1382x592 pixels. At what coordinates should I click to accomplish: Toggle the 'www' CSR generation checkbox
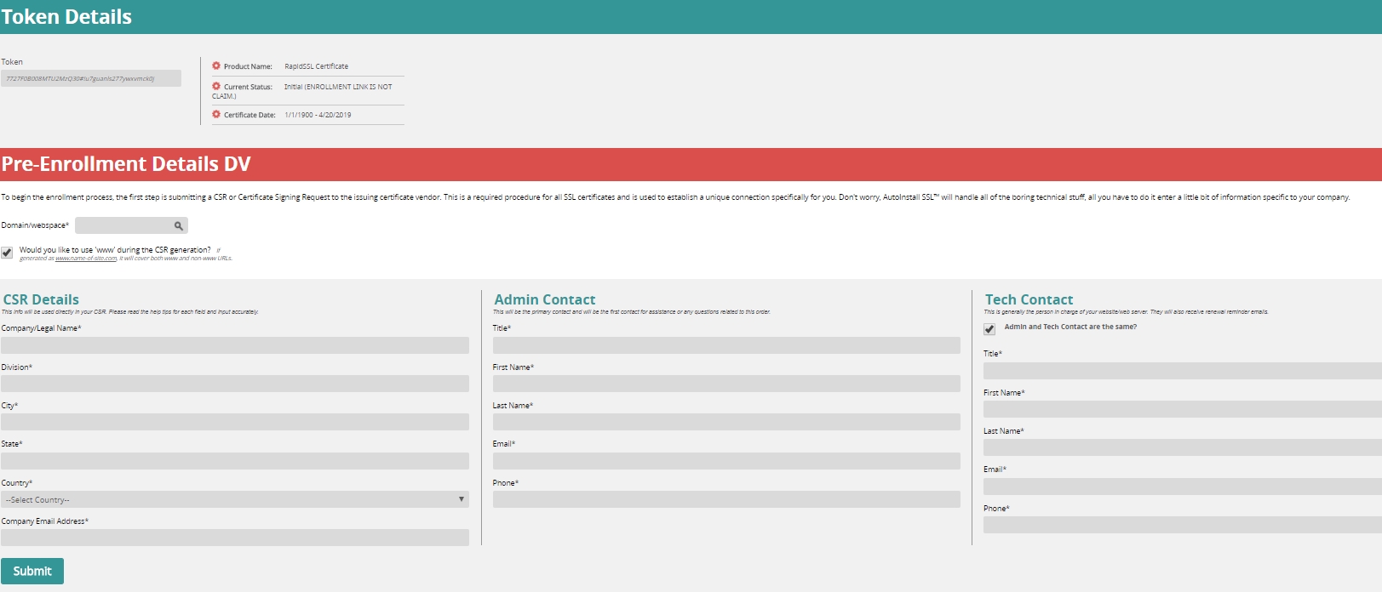7,253
